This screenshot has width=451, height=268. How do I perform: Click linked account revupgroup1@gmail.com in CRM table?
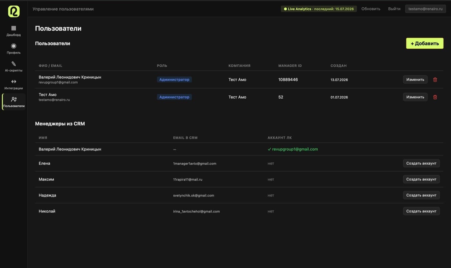293,149
